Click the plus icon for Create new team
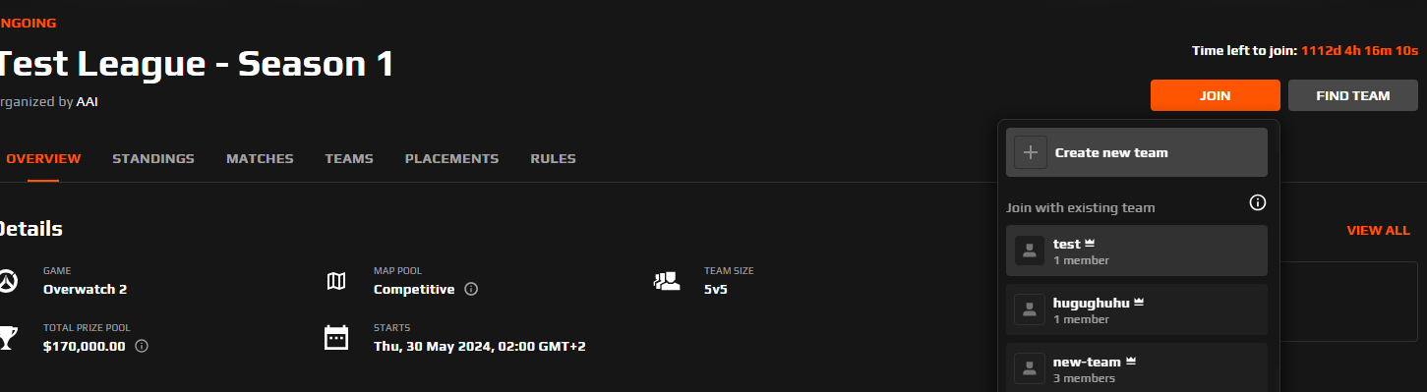 click(x=1031, y=152)
